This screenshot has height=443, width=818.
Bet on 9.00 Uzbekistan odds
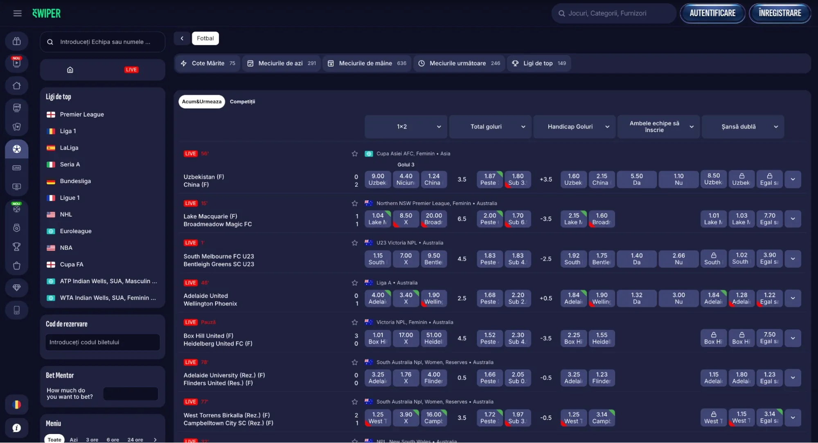[377, 179]
